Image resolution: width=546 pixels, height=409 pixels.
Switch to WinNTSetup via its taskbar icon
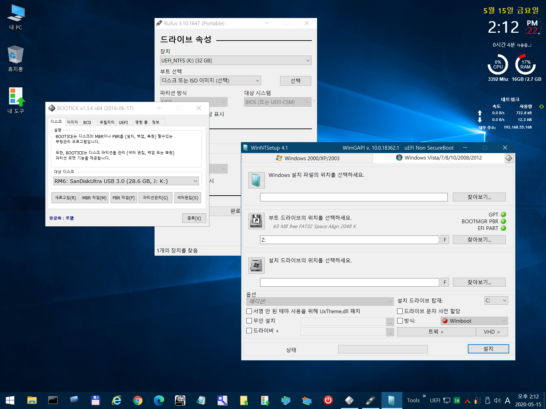click(x=391, y=400)
